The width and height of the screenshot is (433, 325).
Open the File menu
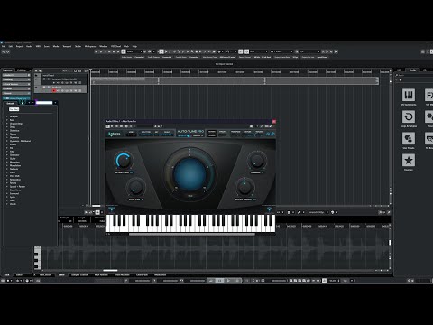point(4,46)
